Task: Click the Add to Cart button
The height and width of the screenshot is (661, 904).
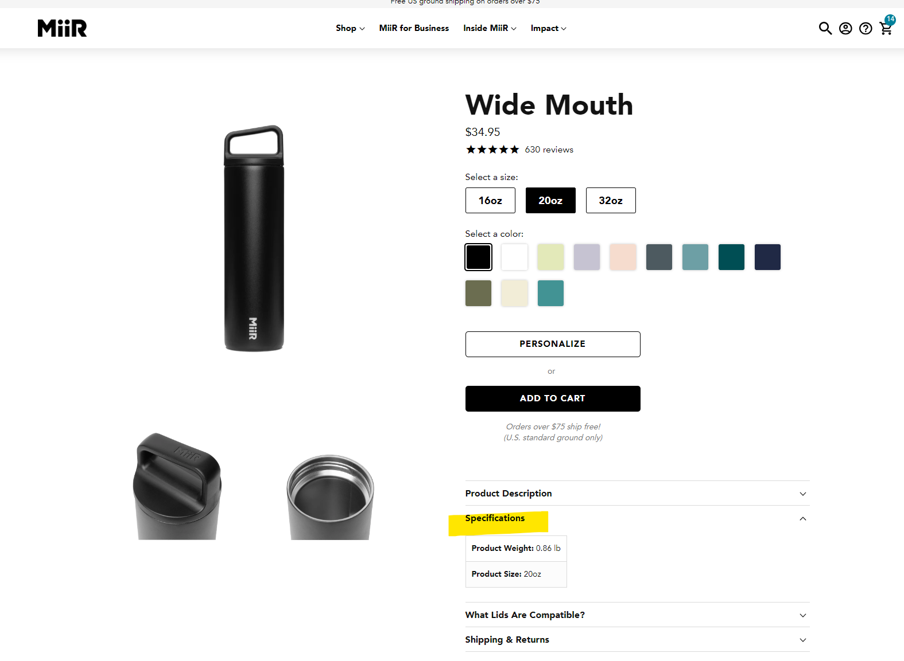Action: [x=553, y=398]
